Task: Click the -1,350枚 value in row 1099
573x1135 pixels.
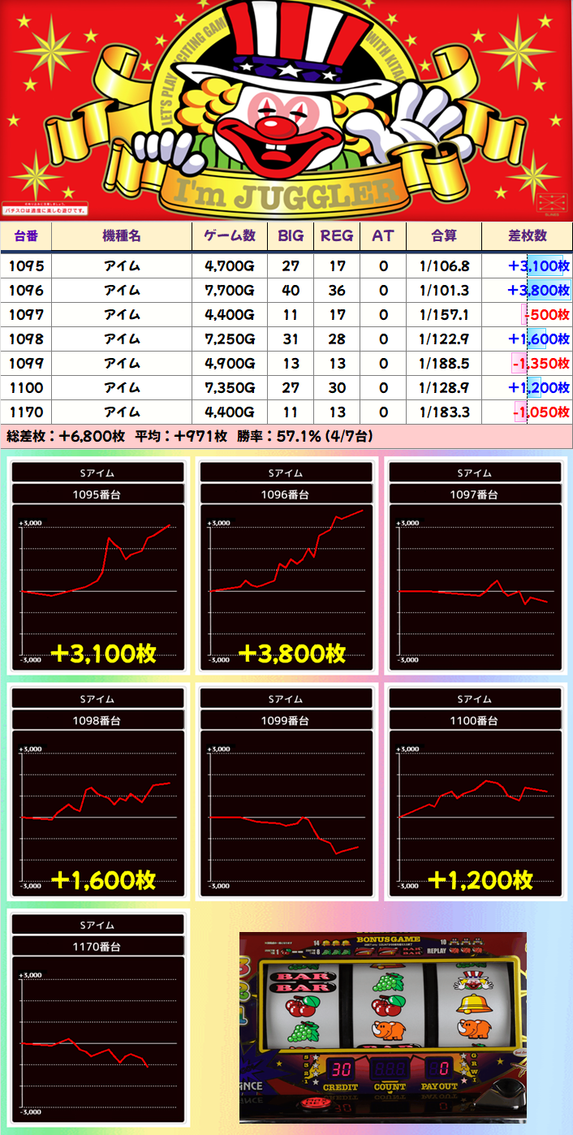Action: coord(540,363)
